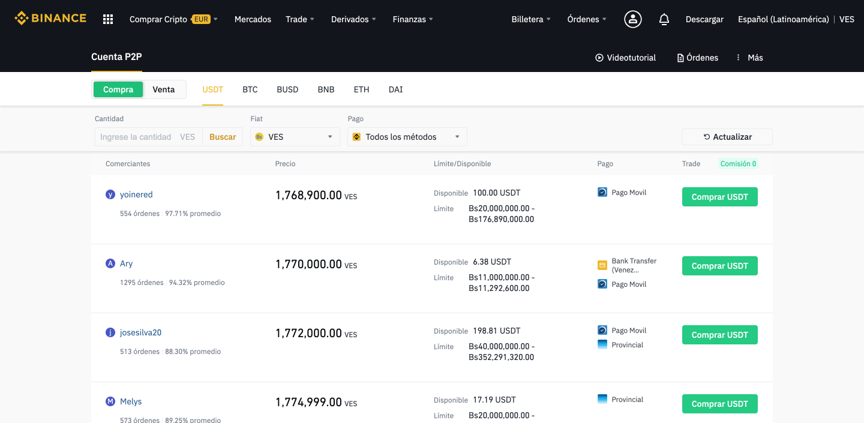The width and height of the screenshot is (864, 423).
Task: Click Comprar USDT for Ary
Action: point(720,266)
